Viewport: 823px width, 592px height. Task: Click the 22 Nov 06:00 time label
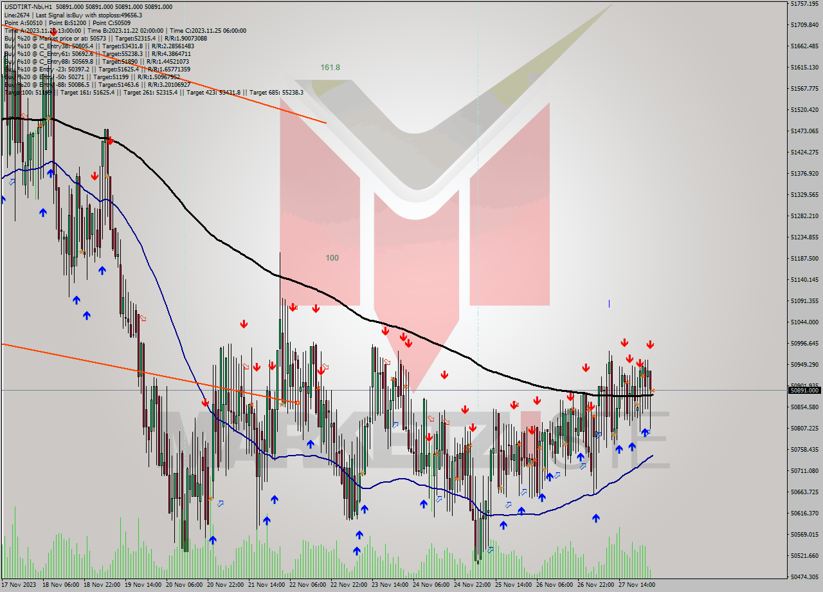(x=308, y=585)
